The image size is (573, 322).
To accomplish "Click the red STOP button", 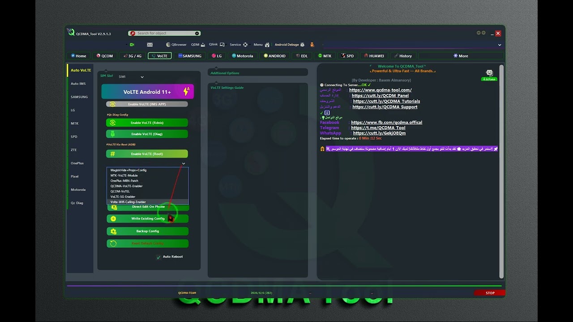I will pyautogui.click(x=490, y=293).
